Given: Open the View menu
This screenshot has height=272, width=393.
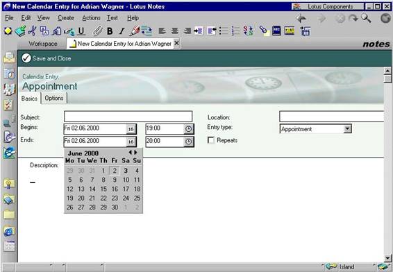Looking at the screenshot, I should click(43, 18).
